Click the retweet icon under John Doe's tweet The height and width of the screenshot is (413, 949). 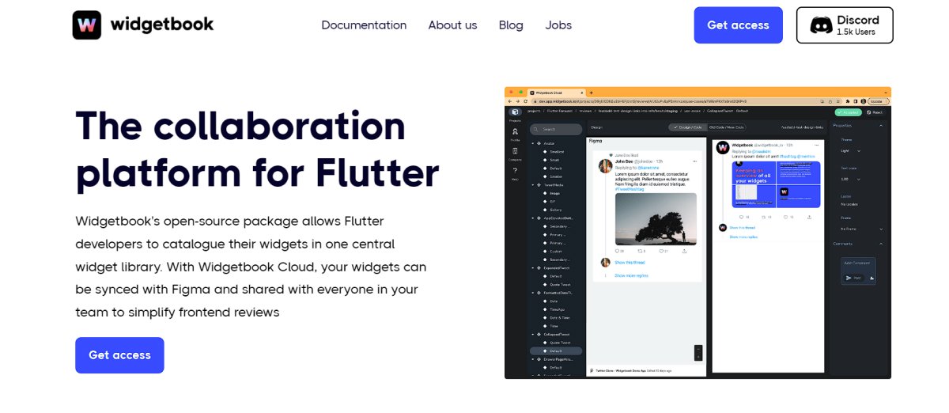[641, 251]
